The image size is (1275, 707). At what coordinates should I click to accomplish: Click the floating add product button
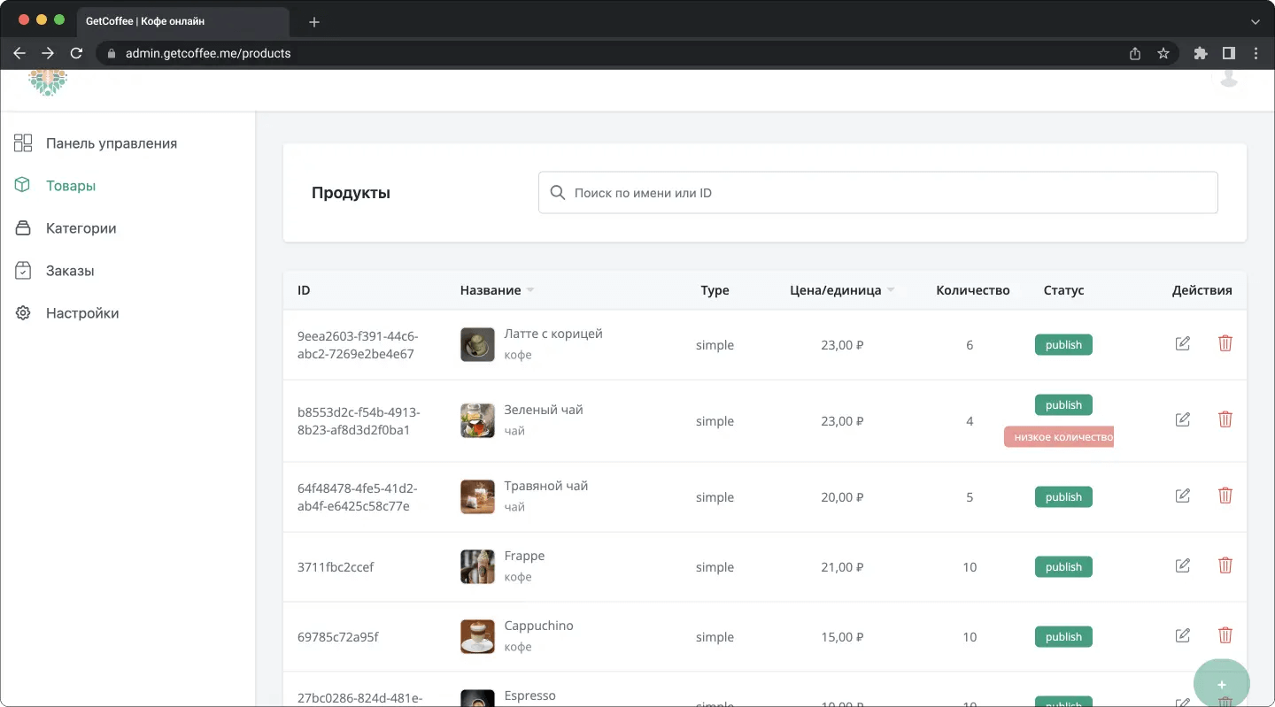pyautogui.click(x=1221, y=684)
